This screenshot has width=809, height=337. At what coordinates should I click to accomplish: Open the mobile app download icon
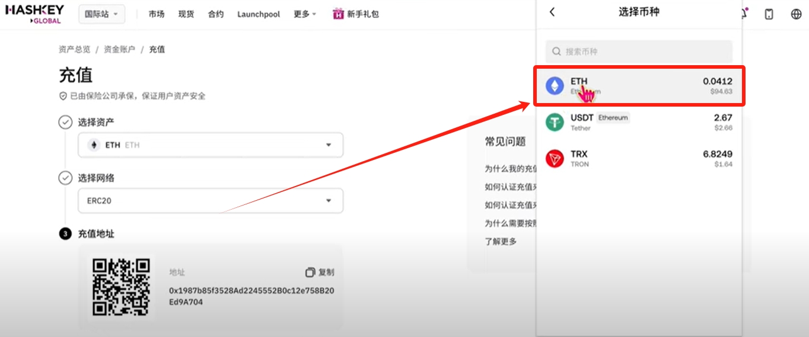tap(769, 14)
